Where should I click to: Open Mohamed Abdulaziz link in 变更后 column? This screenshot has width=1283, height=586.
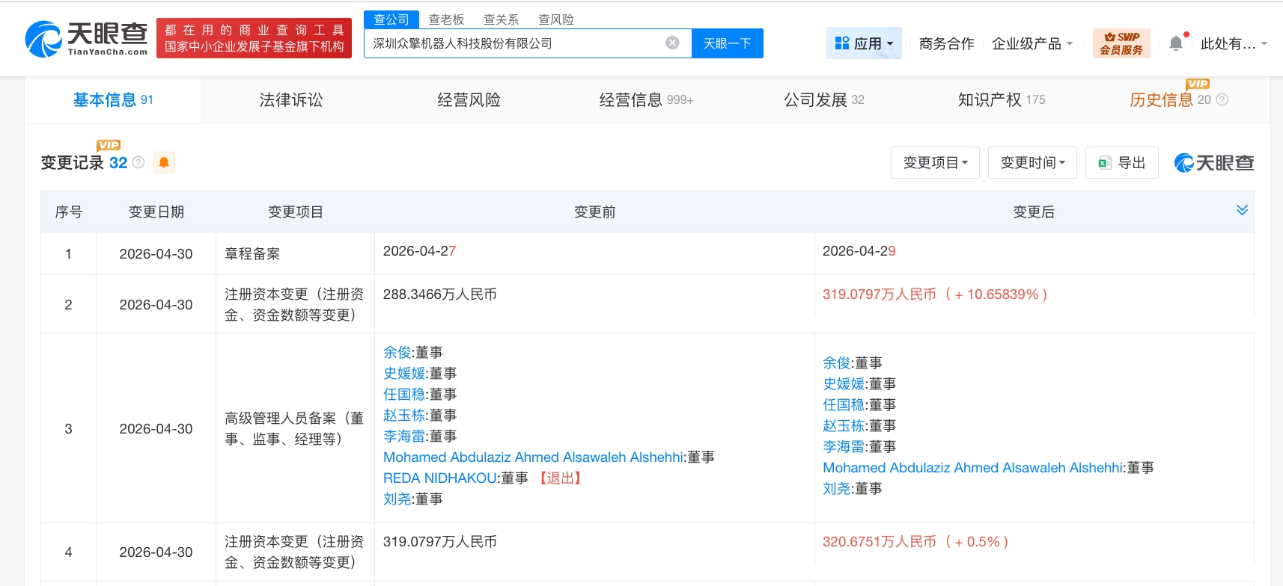972,467
